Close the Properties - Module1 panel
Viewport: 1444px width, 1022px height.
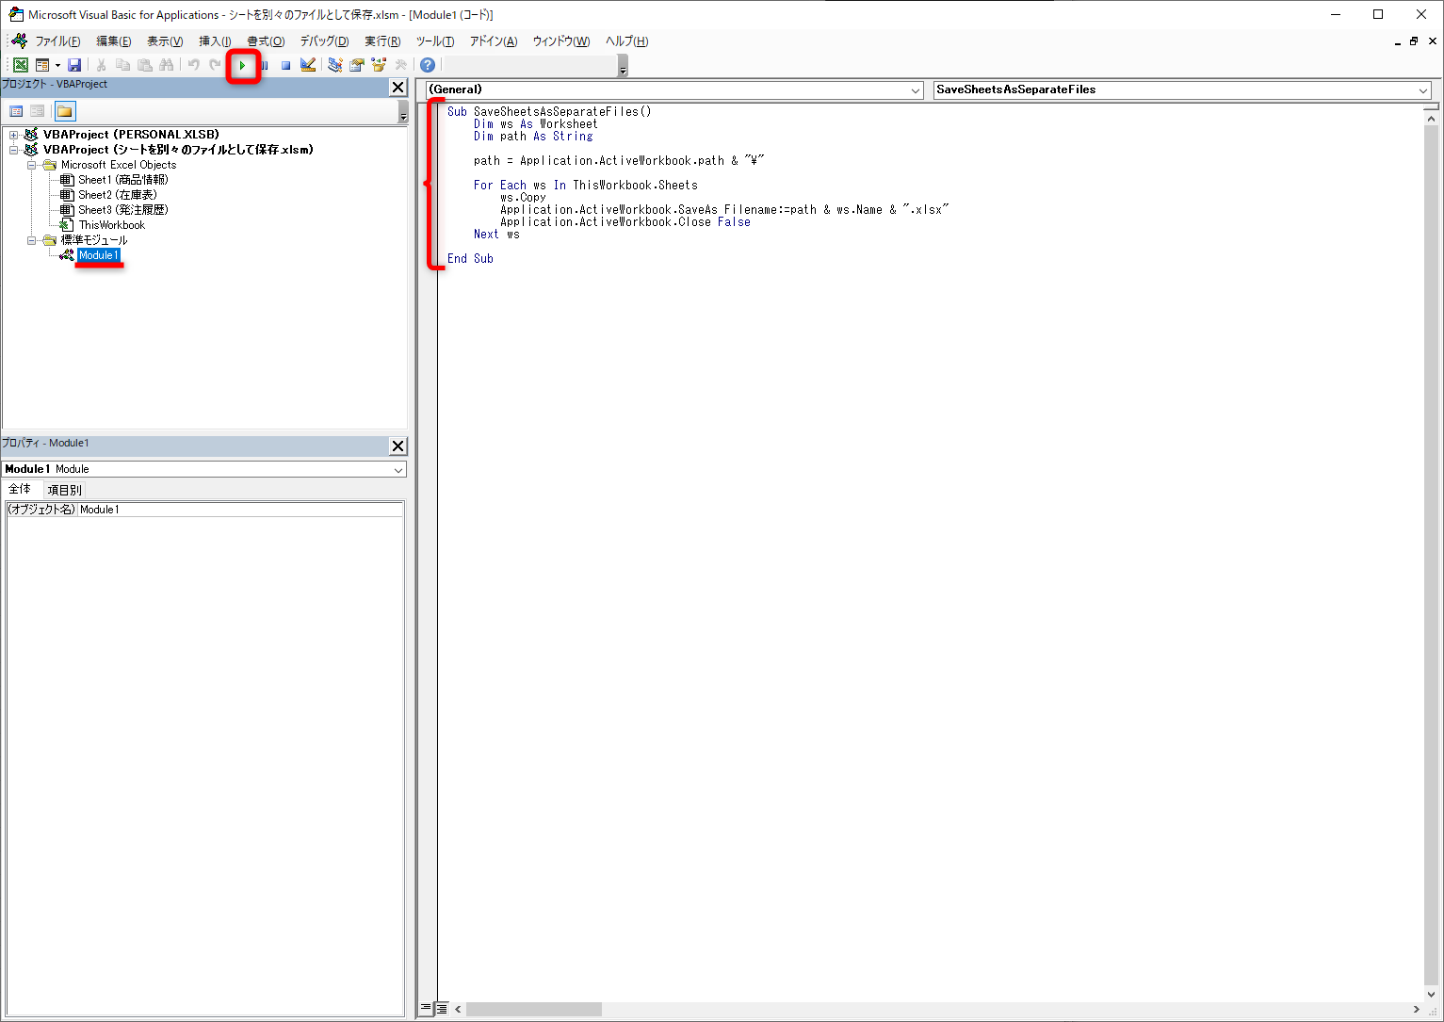[398, 446]
